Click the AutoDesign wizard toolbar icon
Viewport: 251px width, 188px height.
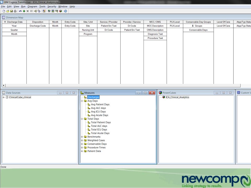pos(44,11)
